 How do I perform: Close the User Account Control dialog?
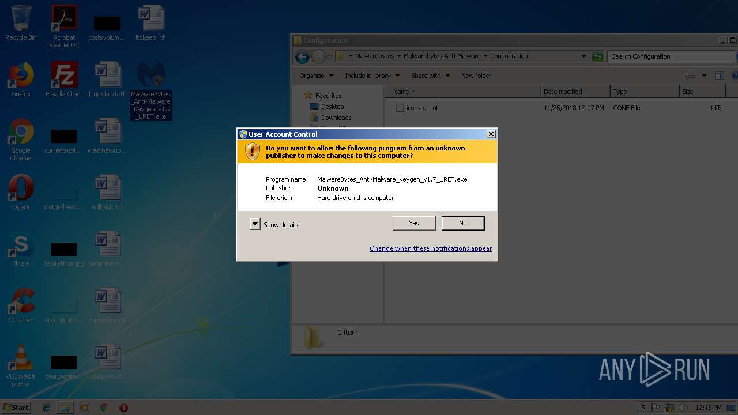tap(491, 134)
